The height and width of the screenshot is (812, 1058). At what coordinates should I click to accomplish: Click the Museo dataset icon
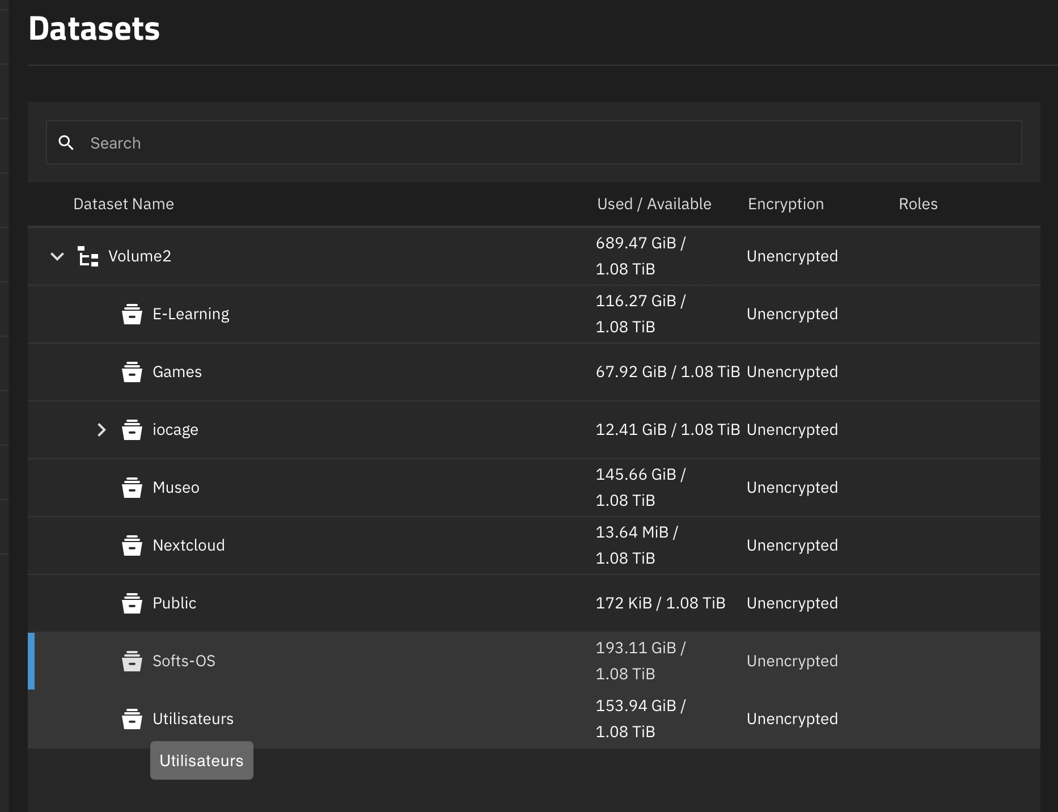[132, 488]
